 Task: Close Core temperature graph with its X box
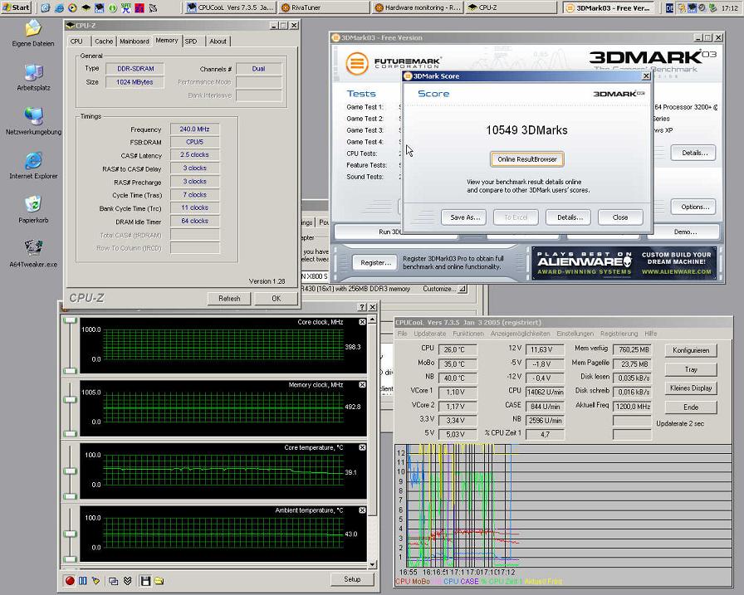point(363,447)
